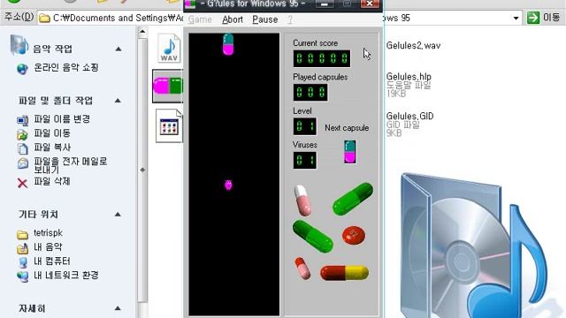Screen dimensions: 566x318
Task: Collapse the 파일 및 폴더 작업 panel
Action: (118, 101)
